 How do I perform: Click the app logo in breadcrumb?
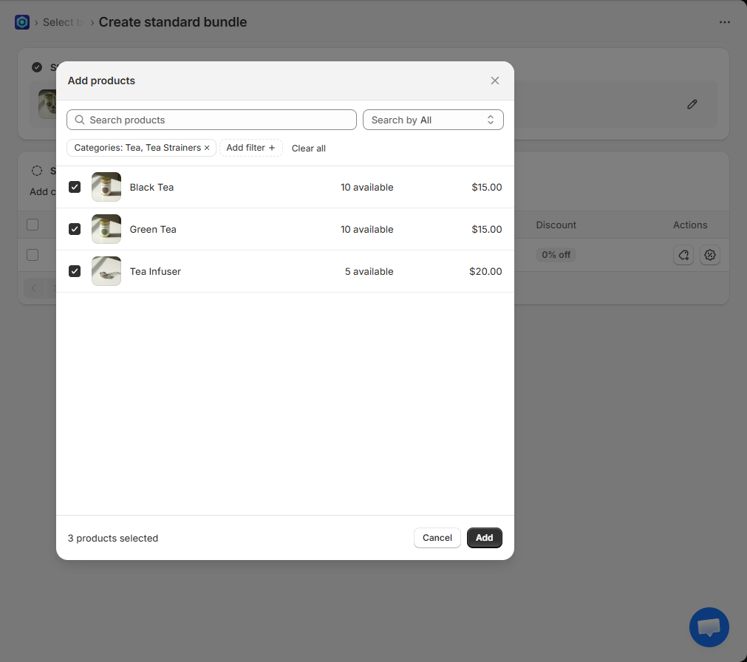[22, 22]
